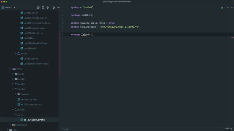Viewport: 234px width, 131px height.
Task: Click the Lec01Scalar class icon
Action: tap(22, 13)
